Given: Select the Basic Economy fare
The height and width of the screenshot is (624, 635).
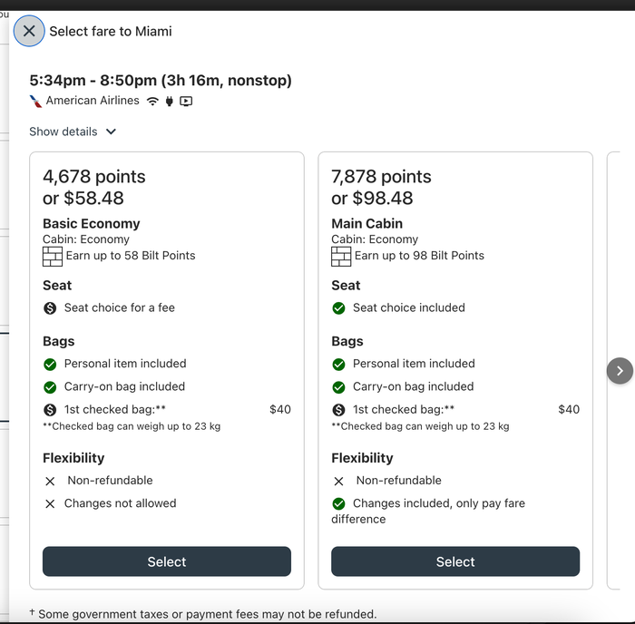Looking at the screenshot, I should pos(167,561).
